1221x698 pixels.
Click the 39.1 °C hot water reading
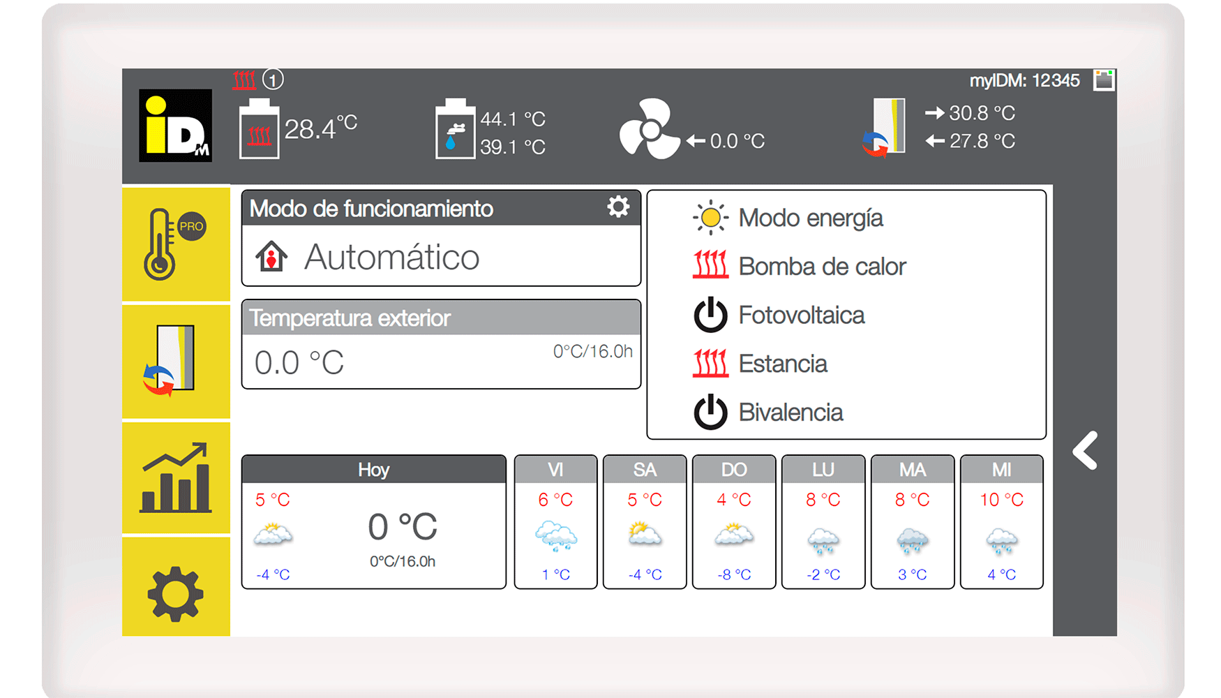coord(513,147)
